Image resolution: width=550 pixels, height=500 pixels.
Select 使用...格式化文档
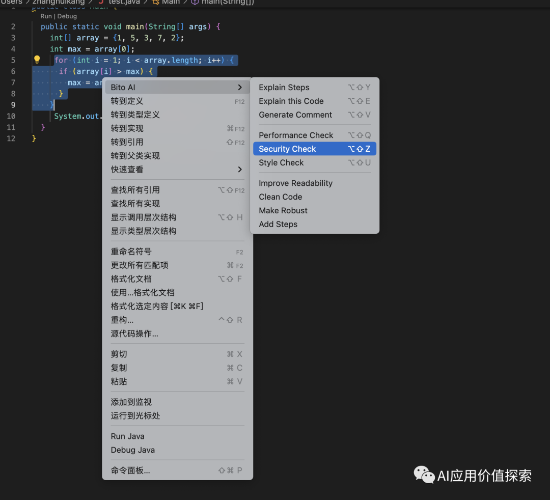tap(177, 292)
